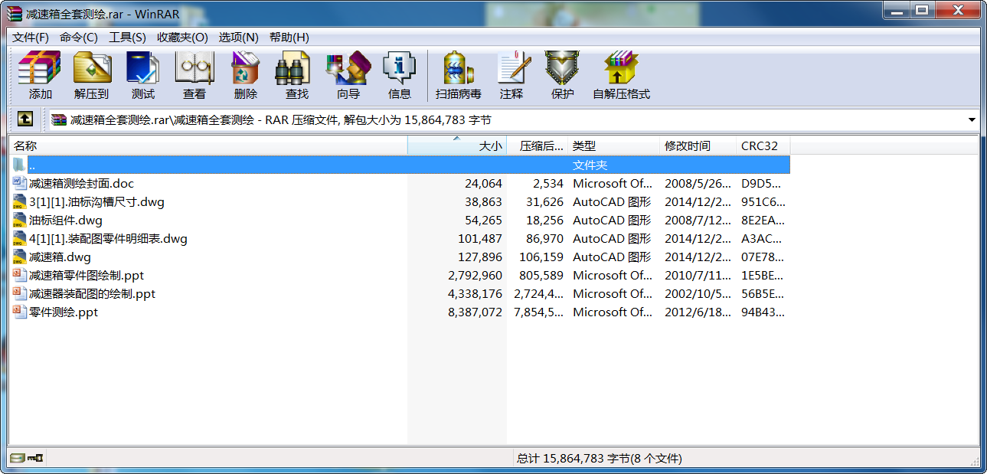Click the 解压到 (Extract To) toolbar icon
Image resolution: width=987 pixels, height=474 pixels.
pos(92,68)
